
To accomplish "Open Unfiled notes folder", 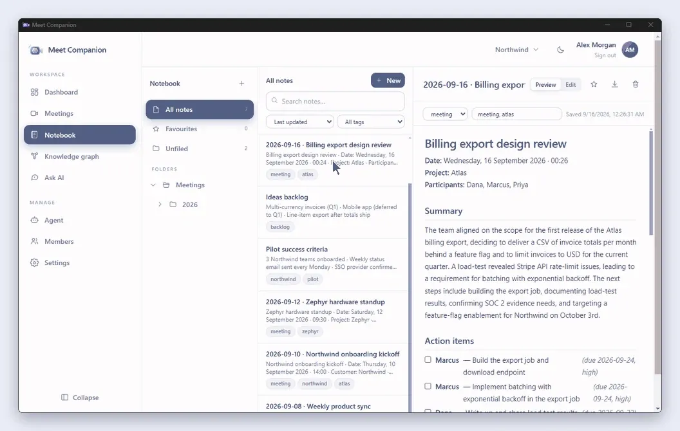I will [200, 148].
